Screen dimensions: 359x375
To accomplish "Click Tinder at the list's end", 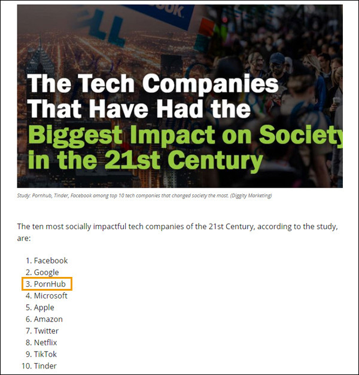I will (x=45, y=366).
